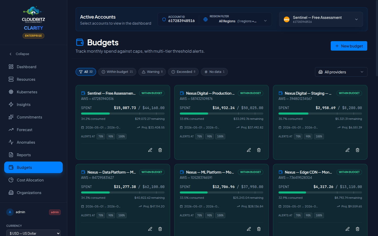Filter budgets by Exceeded
Viewport: 378px width, 236px height.
pyautogui.click(x=183, y=72)
